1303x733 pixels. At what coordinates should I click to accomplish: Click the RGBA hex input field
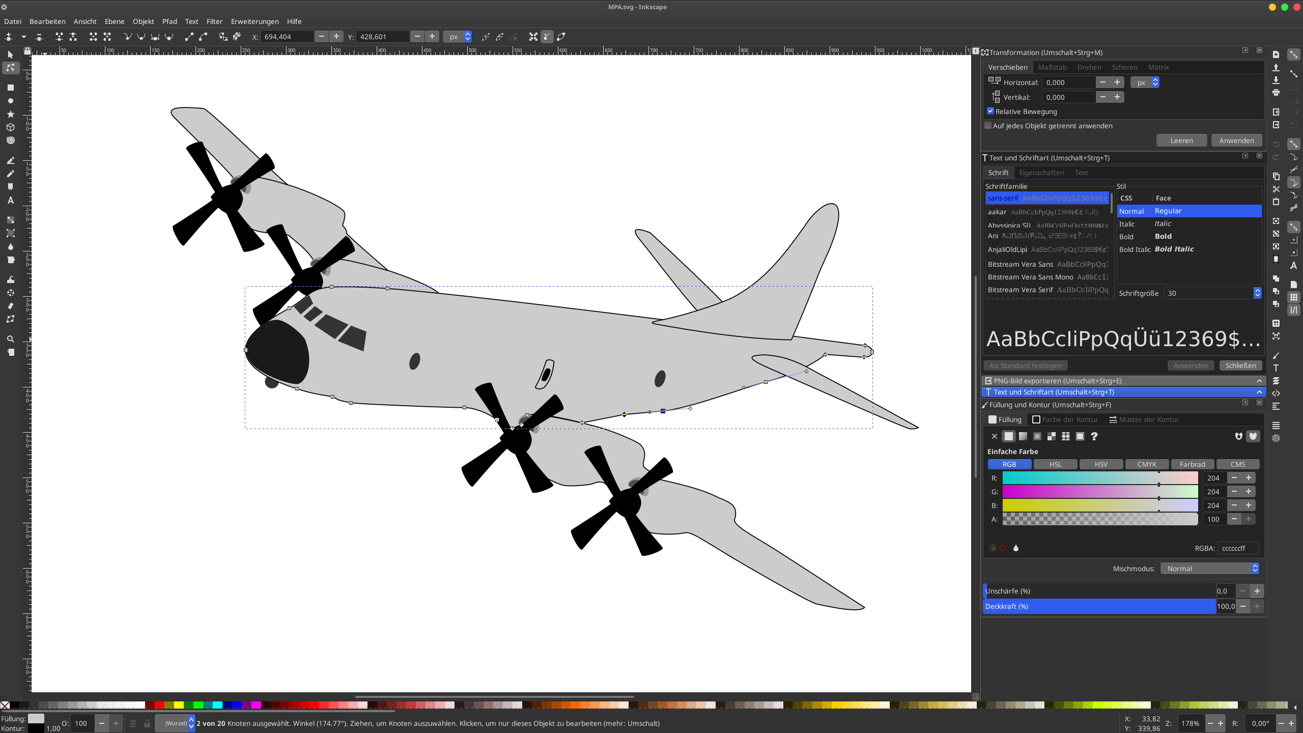[1237, 548]
